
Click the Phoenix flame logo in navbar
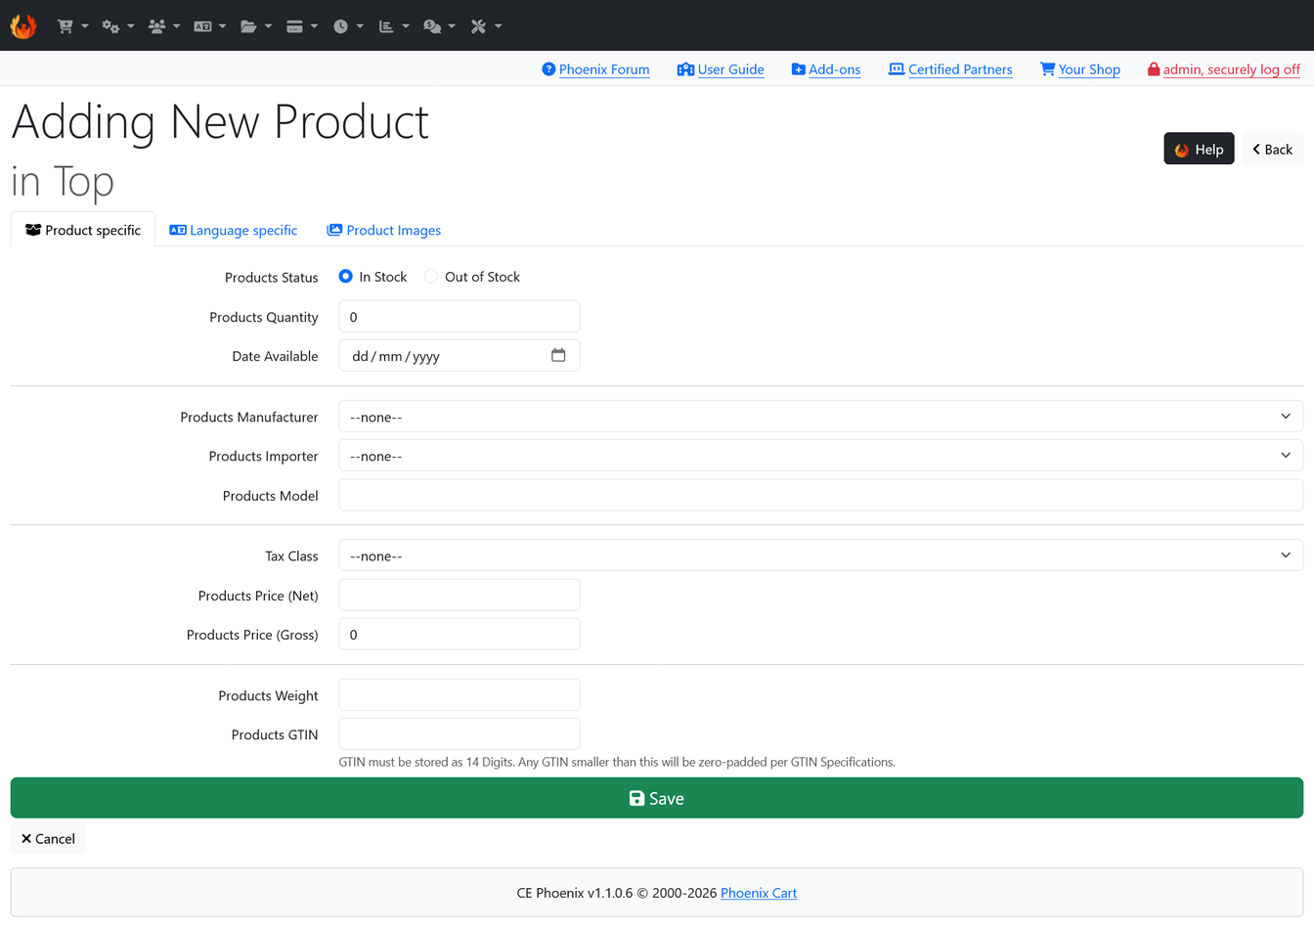click(x=23, y=25)
